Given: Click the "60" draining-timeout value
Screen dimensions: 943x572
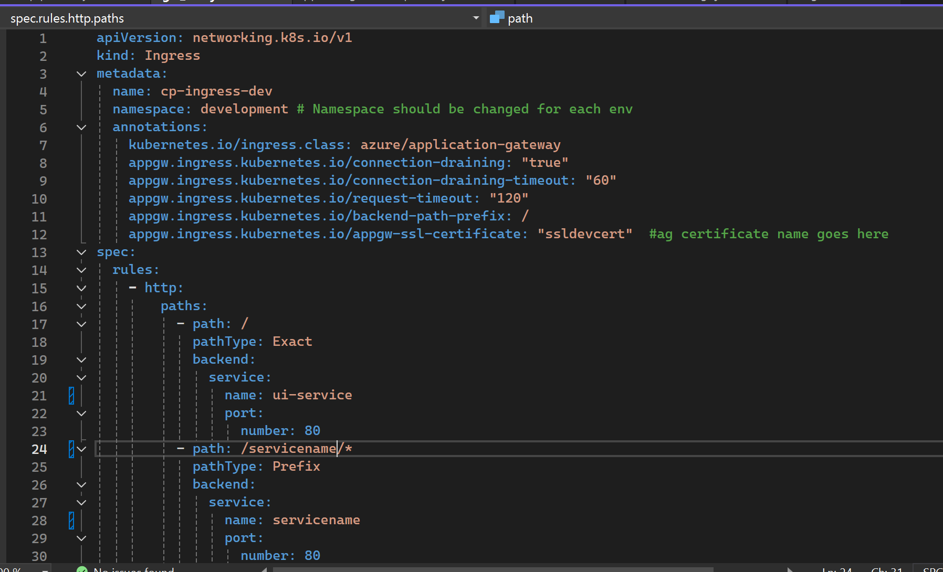Looking at the screenshot, I should [x=601, y=181].
